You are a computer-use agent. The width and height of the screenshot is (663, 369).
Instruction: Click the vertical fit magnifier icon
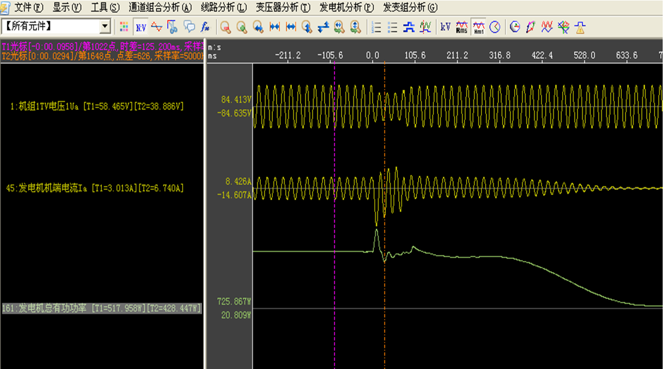click(355, 27)
